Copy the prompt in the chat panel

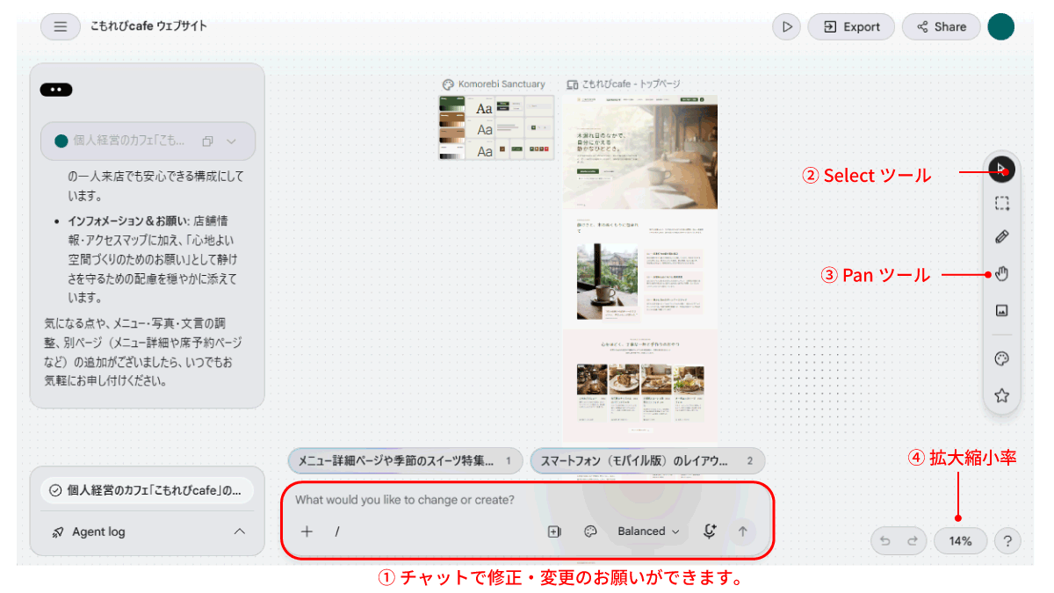click(x=207, y=141)
